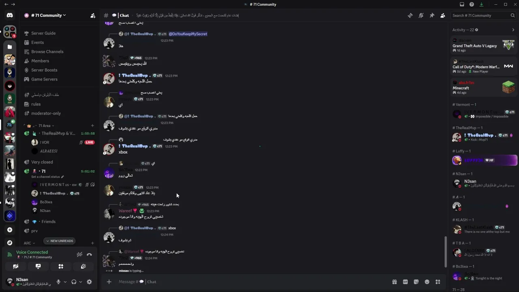
Task: Collapse the ARC channel category
Action: tap(28, 243)
